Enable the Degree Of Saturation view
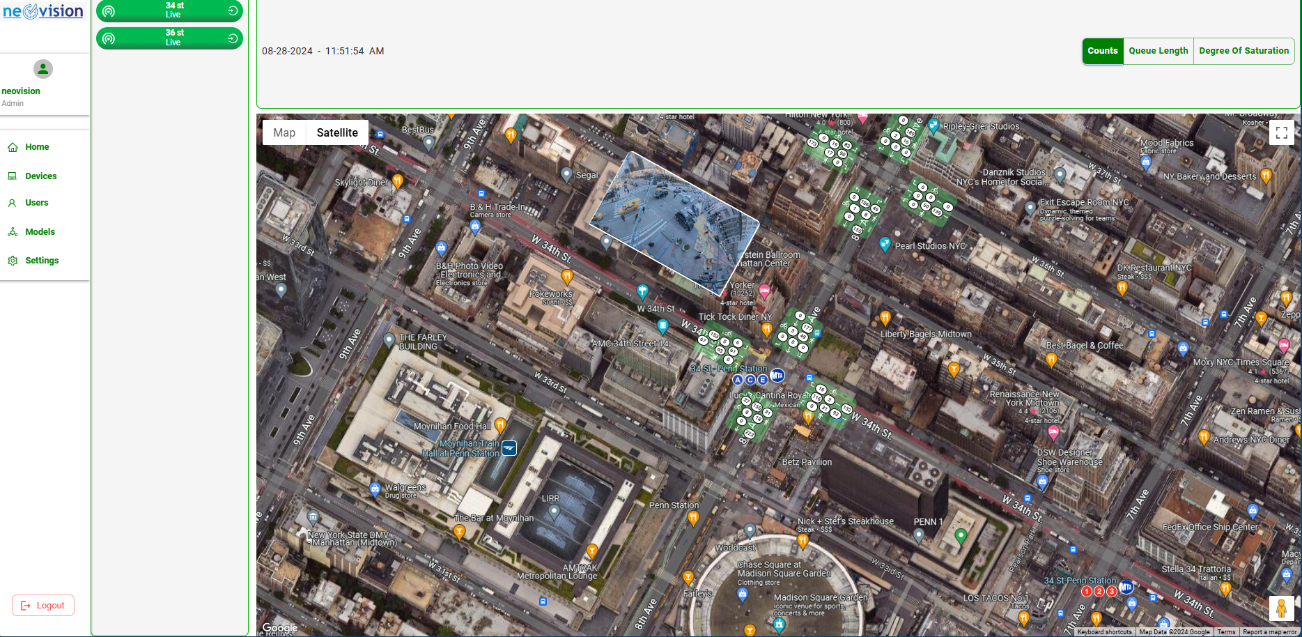 (1243, 51)
